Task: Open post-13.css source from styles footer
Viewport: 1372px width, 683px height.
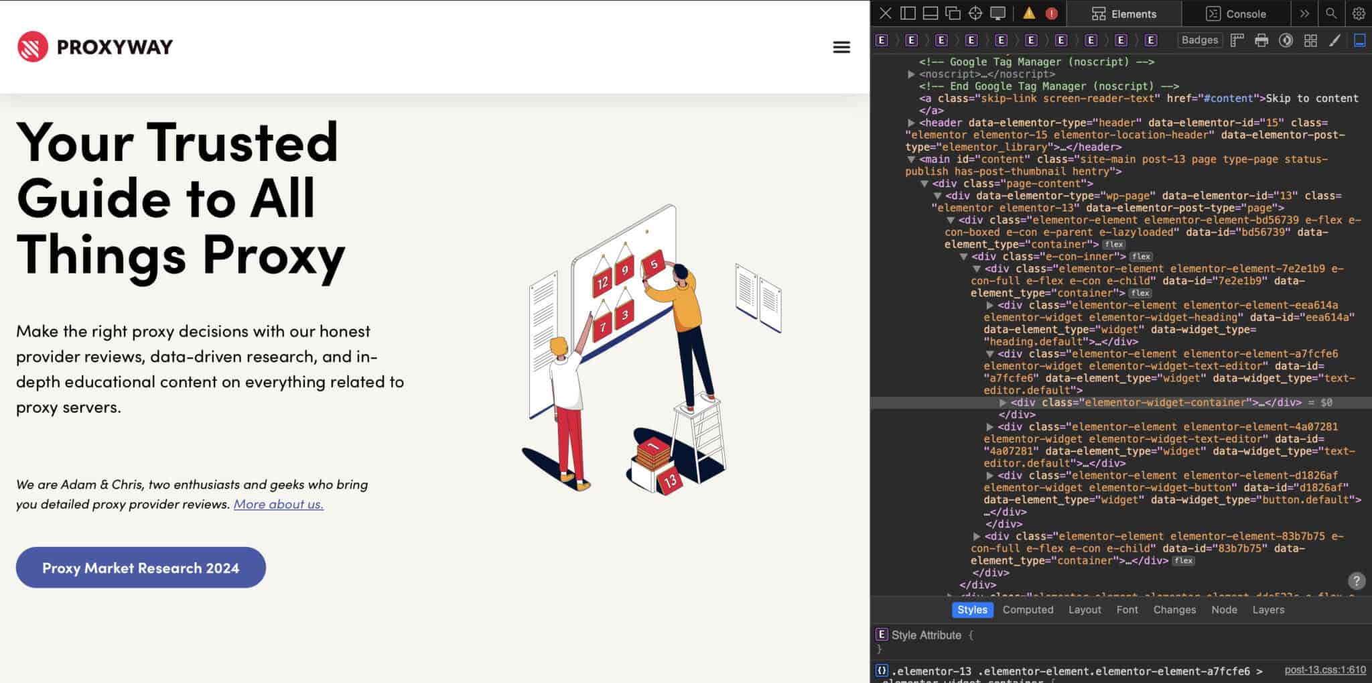Action: click(x=1324, y=669)
